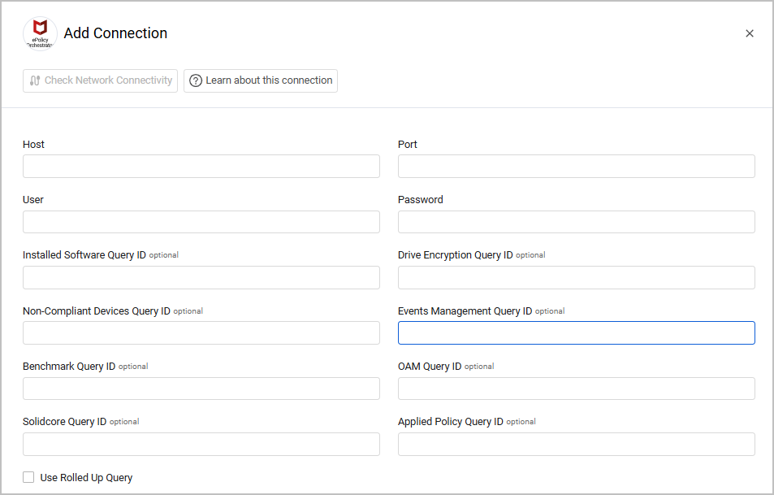Image resolution: width=774 pixels, height=495 pixels.
Task: Select the User text box
Action: [x=201, y=222]
